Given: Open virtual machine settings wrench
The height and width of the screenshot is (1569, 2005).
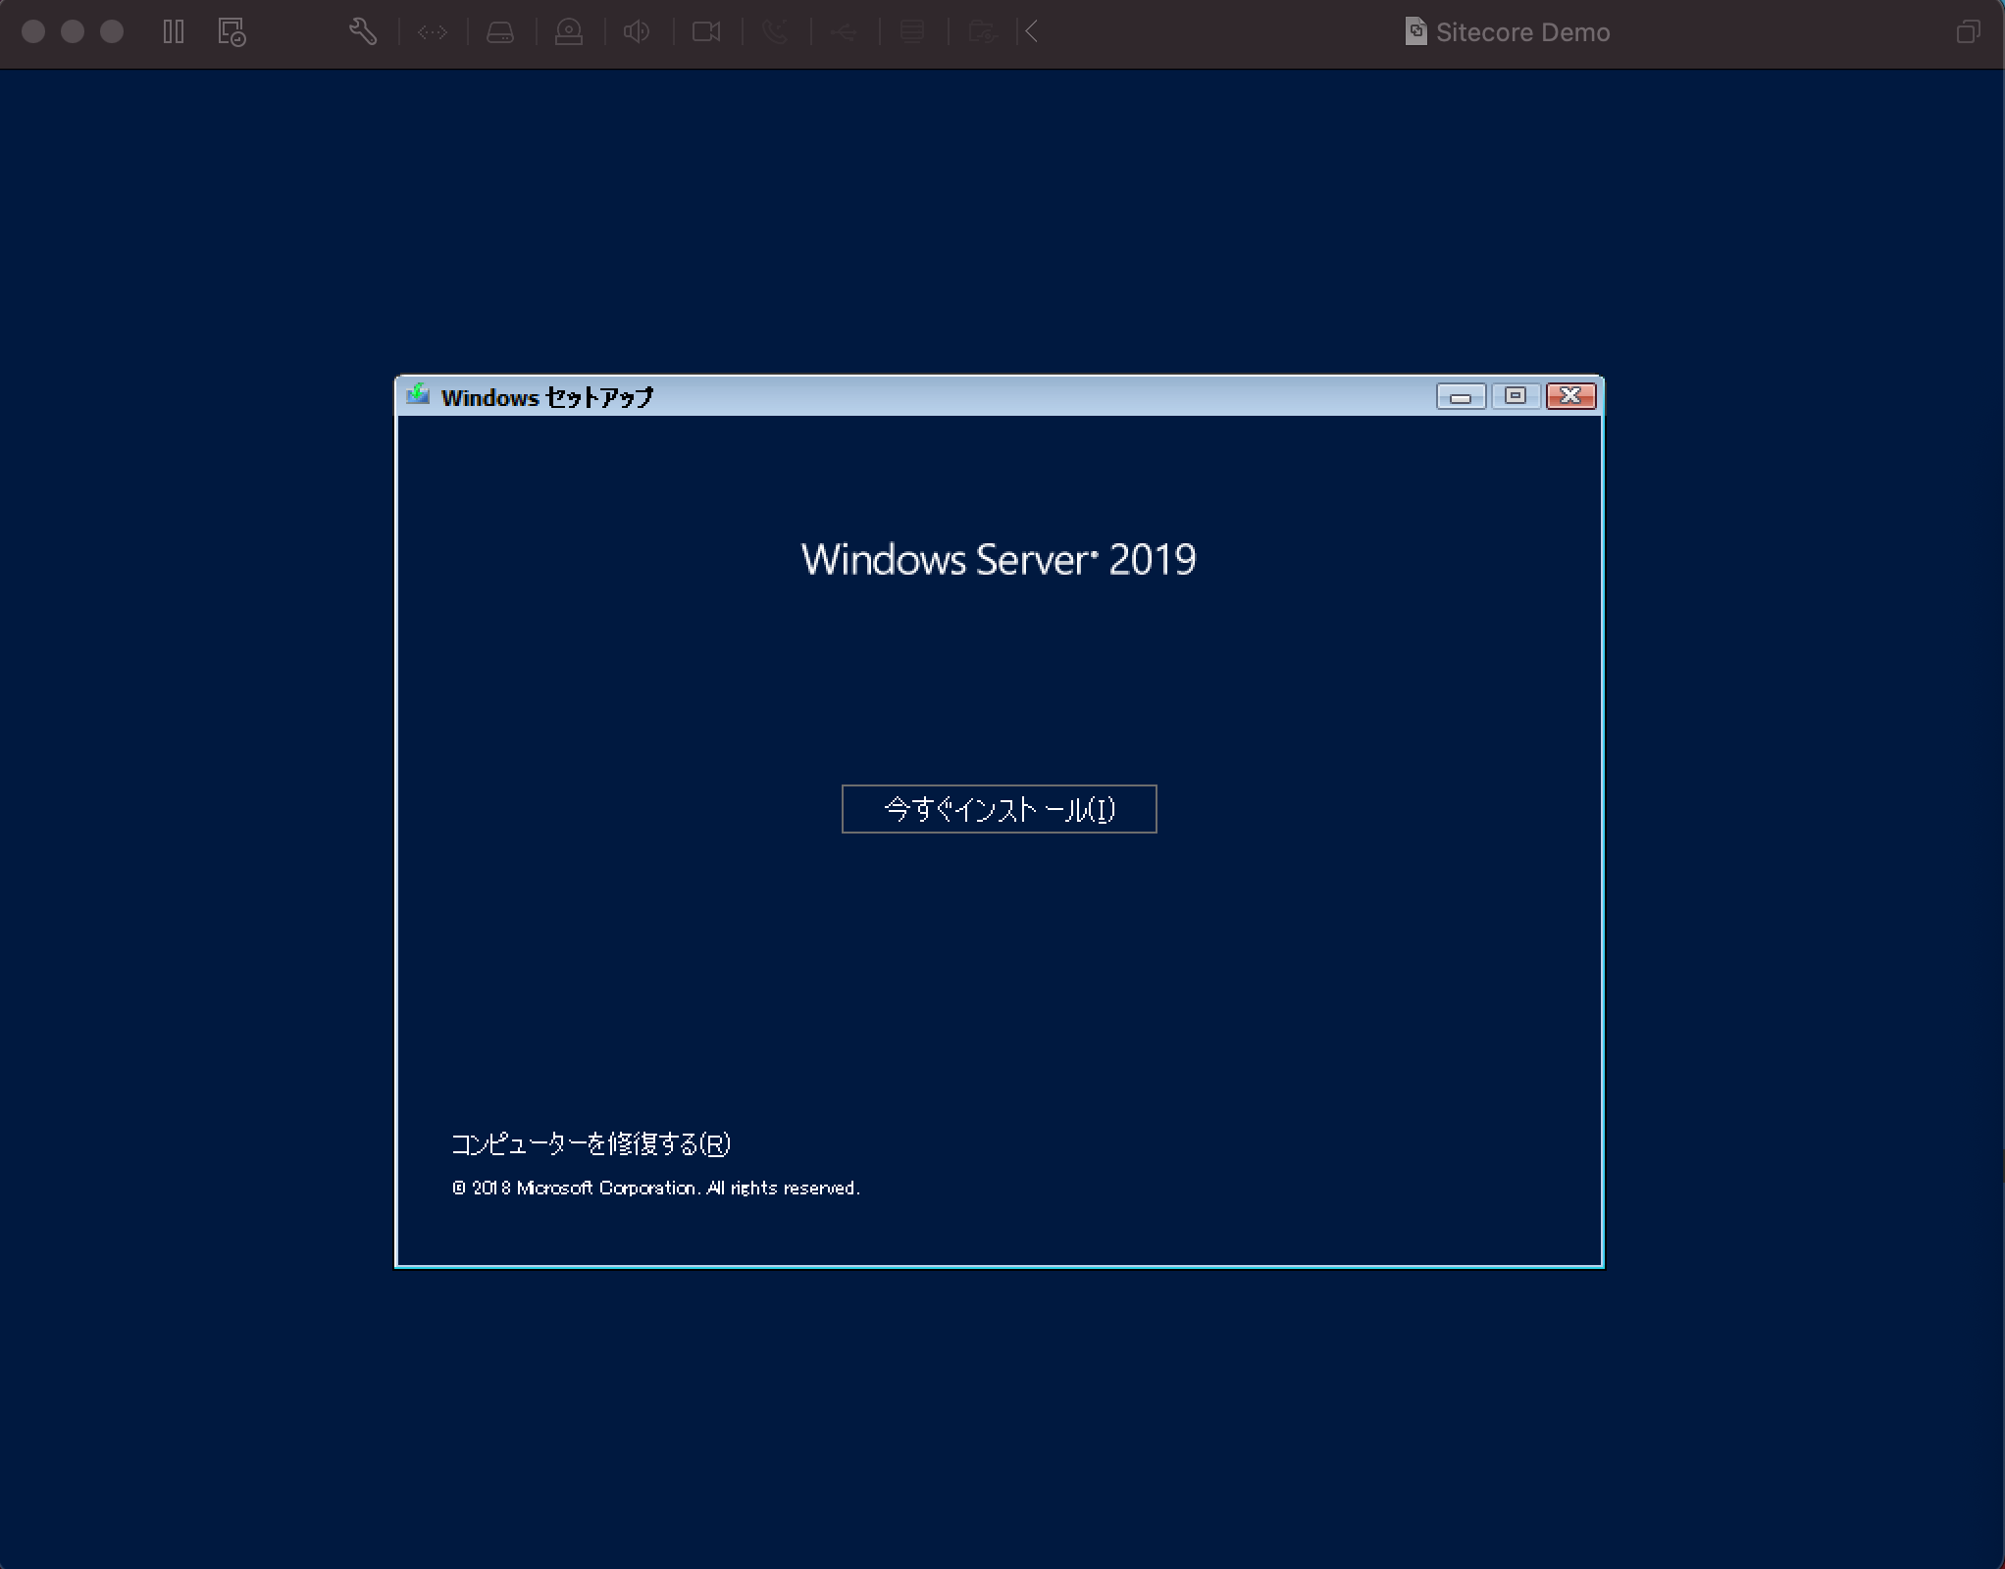Looking at the screenshot, I should [363, 31].
